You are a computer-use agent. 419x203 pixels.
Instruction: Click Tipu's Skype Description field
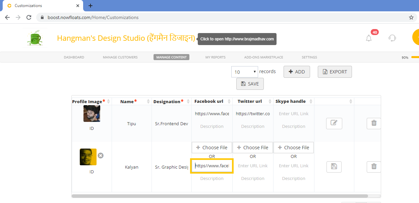(x=294, y=127)
